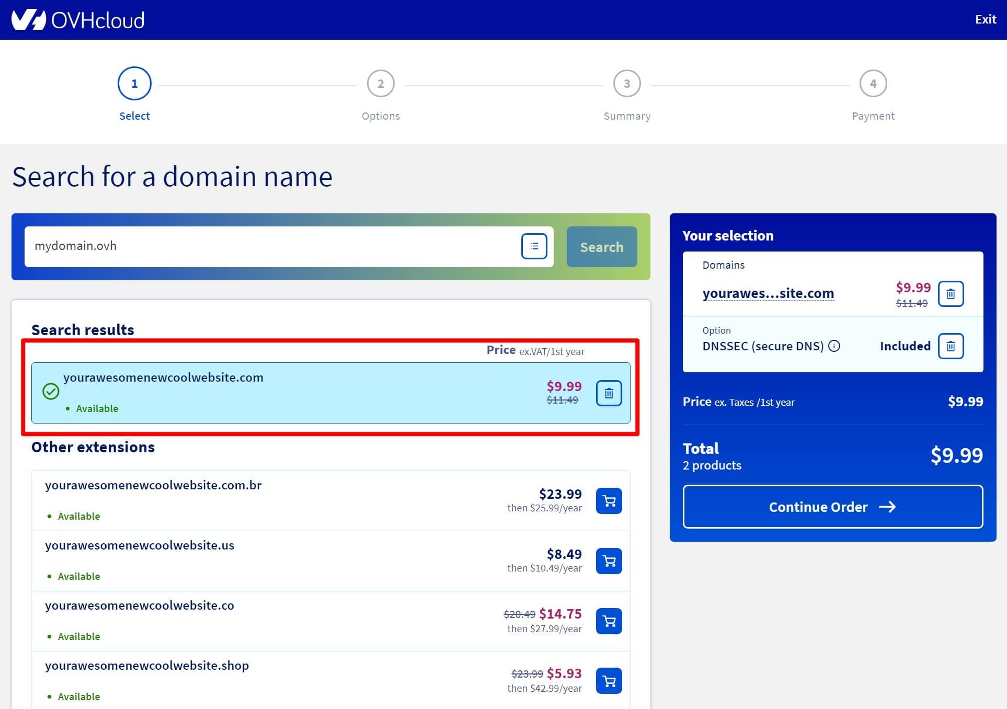Click the DNSSEC info icon
This screenshot has width=1007, height=709.
pos(834,346)
